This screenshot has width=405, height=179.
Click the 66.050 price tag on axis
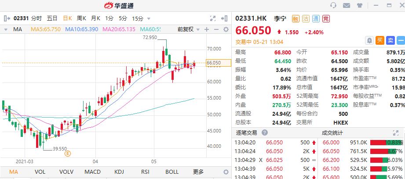219,63
